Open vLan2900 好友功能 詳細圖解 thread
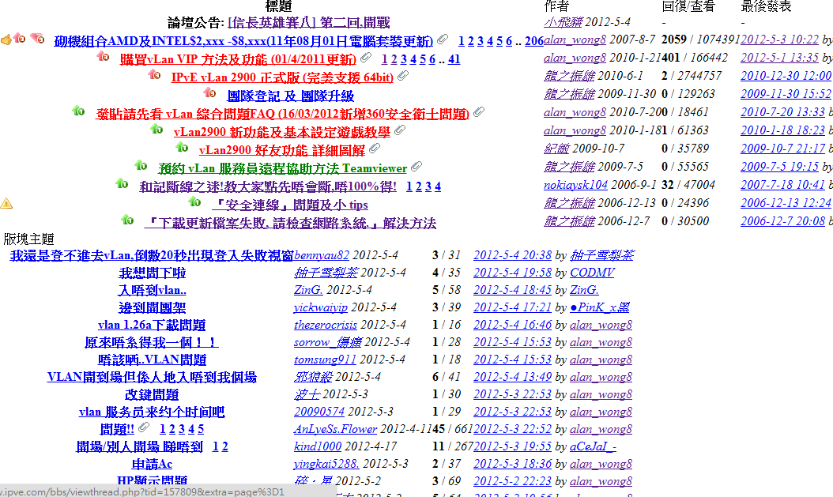 282,150
